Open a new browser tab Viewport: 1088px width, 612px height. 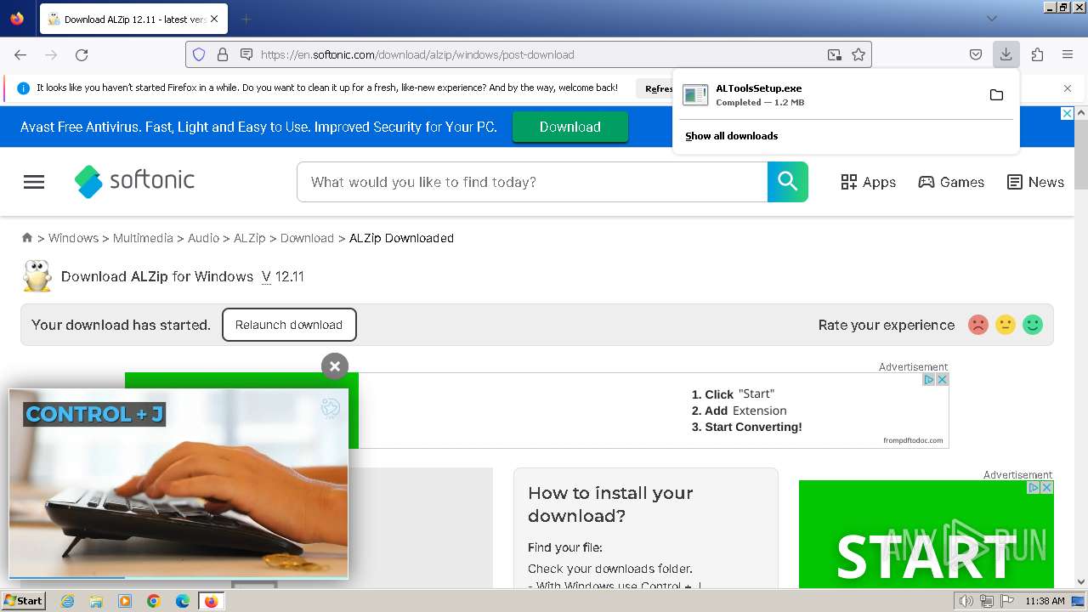pyautogui.click(x=246, y=19)
